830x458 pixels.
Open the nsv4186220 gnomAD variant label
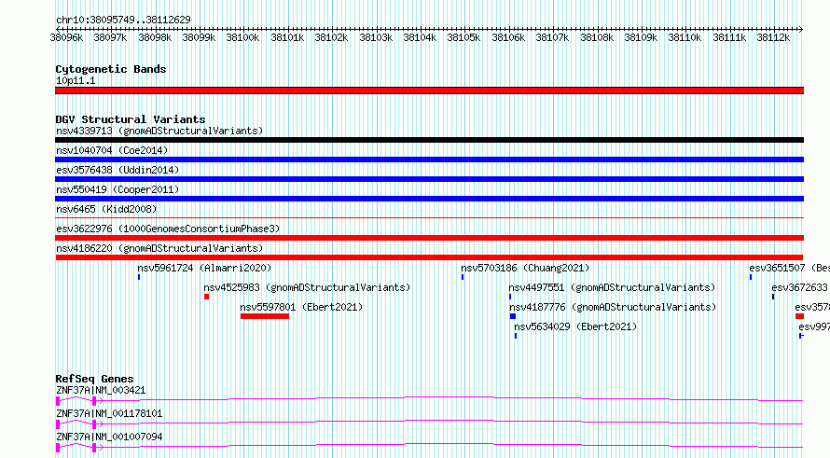pos(159,248)
